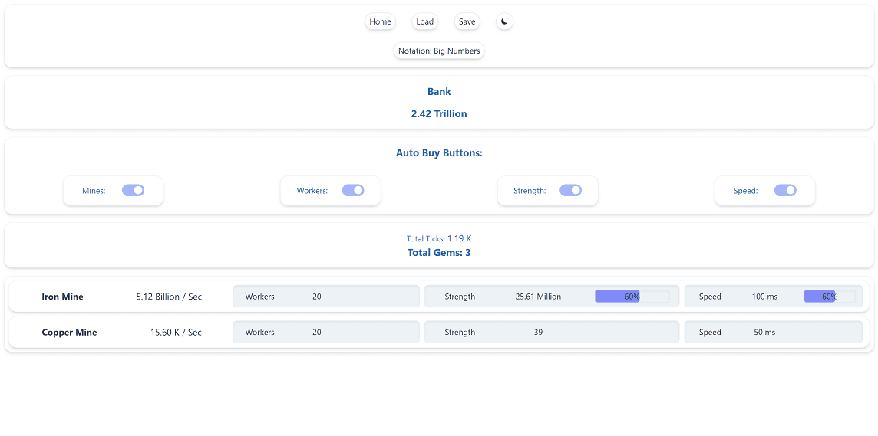Click the Iron Mine name
The image size is (878, 436).
click(62, 297)
